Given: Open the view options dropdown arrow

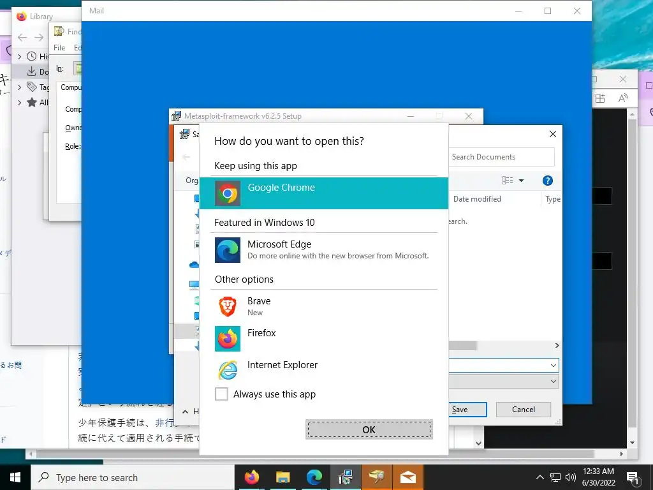Looking at the screenshot, I should point(521,181).
